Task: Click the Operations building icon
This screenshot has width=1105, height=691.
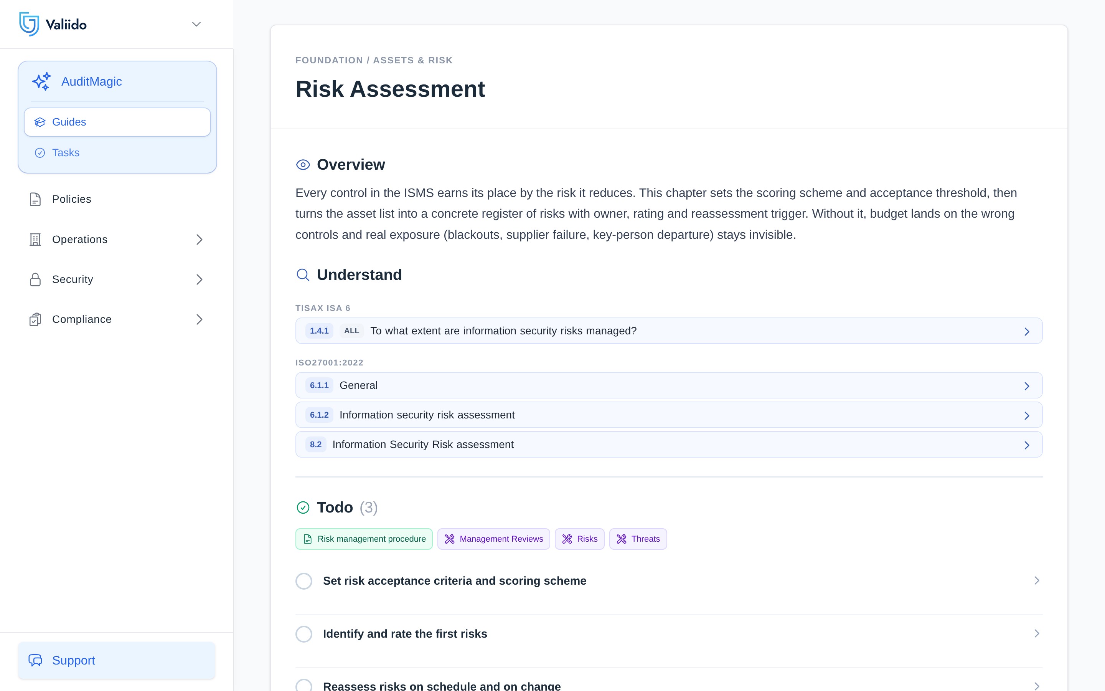Action: 35,240
